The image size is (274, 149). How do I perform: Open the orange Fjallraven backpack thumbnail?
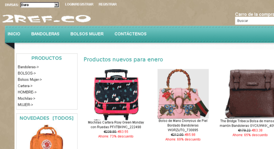[47, 137]
